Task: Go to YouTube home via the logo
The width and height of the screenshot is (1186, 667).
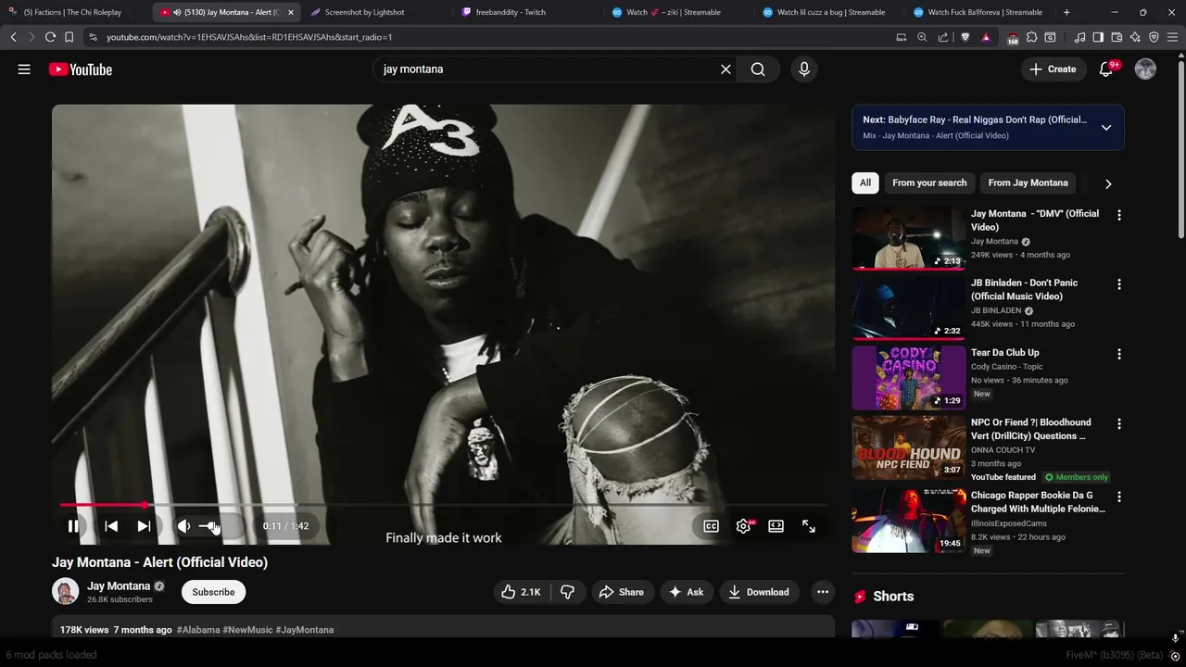Action: pyautogui.click(x=81, y=69)
